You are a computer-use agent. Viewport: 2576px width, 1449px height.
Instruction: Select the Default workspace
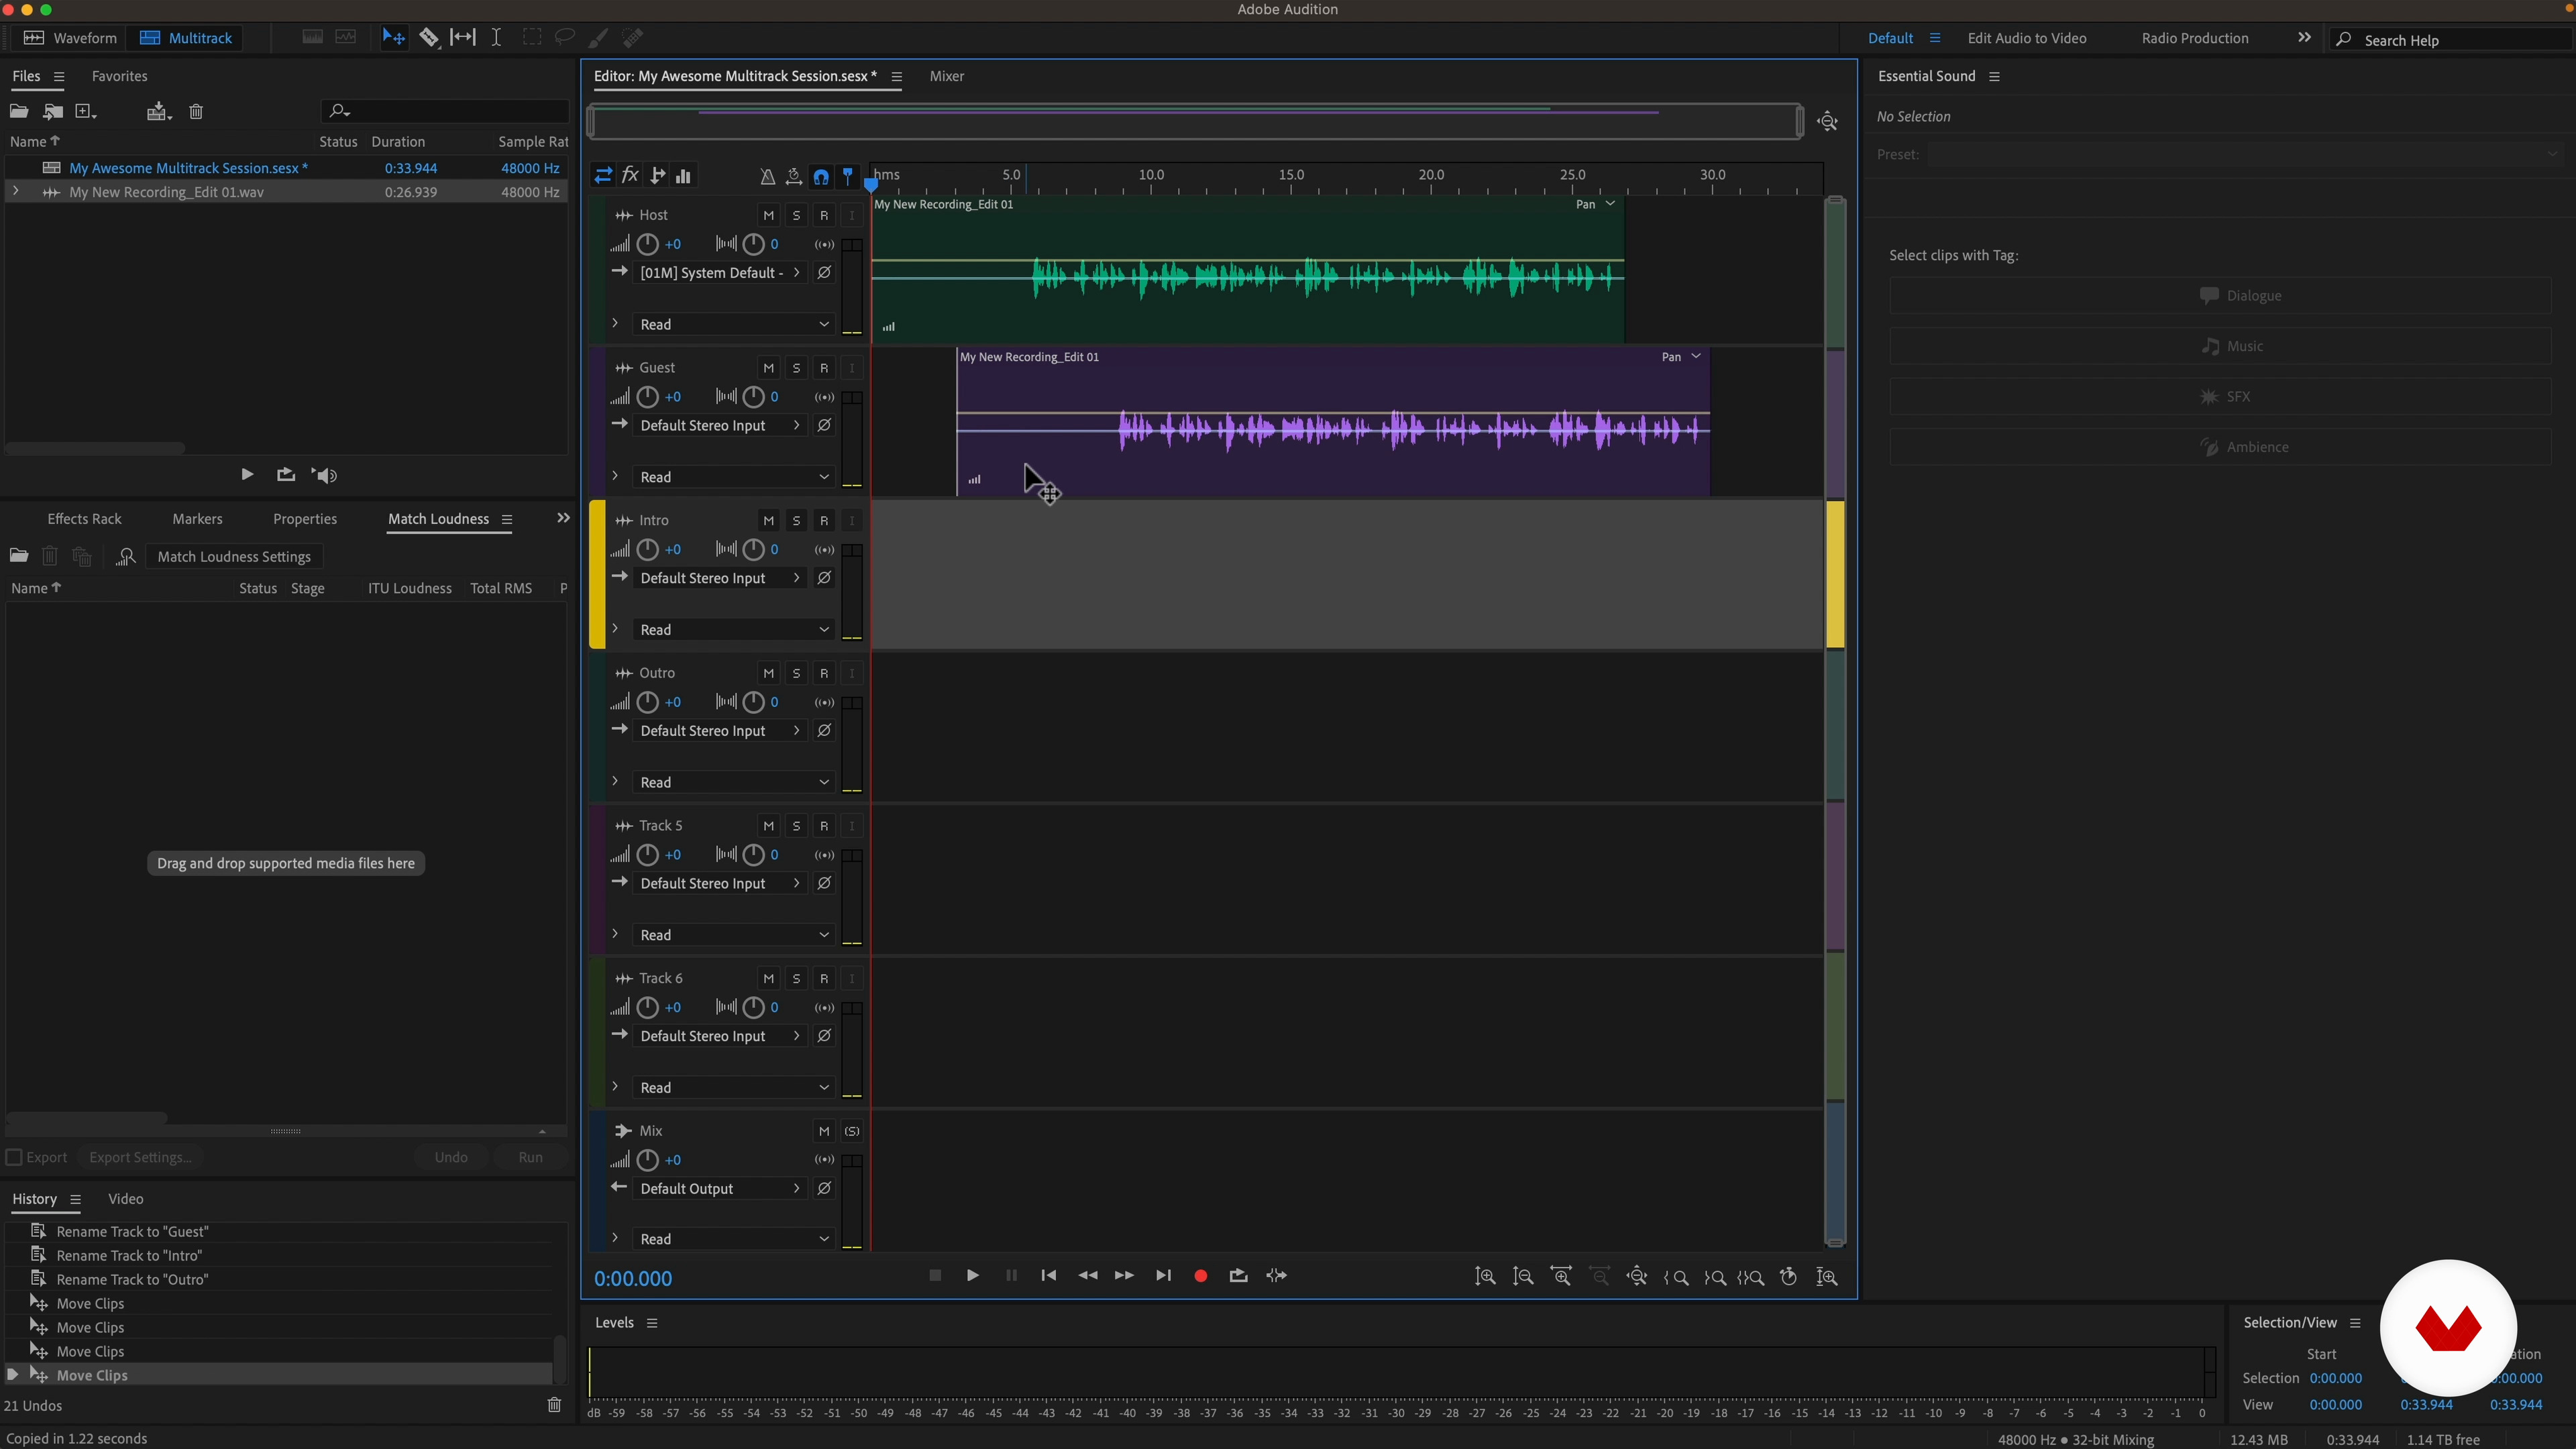1890,38
